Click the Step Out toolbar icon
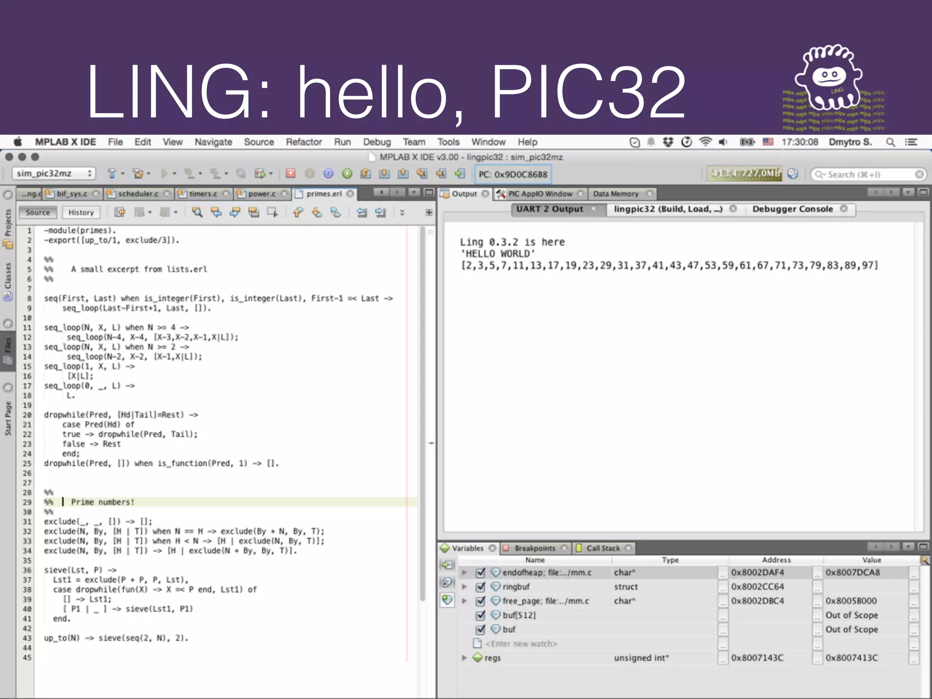Image resolution: width=932 pixels, height=699 pixels. pos(403,173)
